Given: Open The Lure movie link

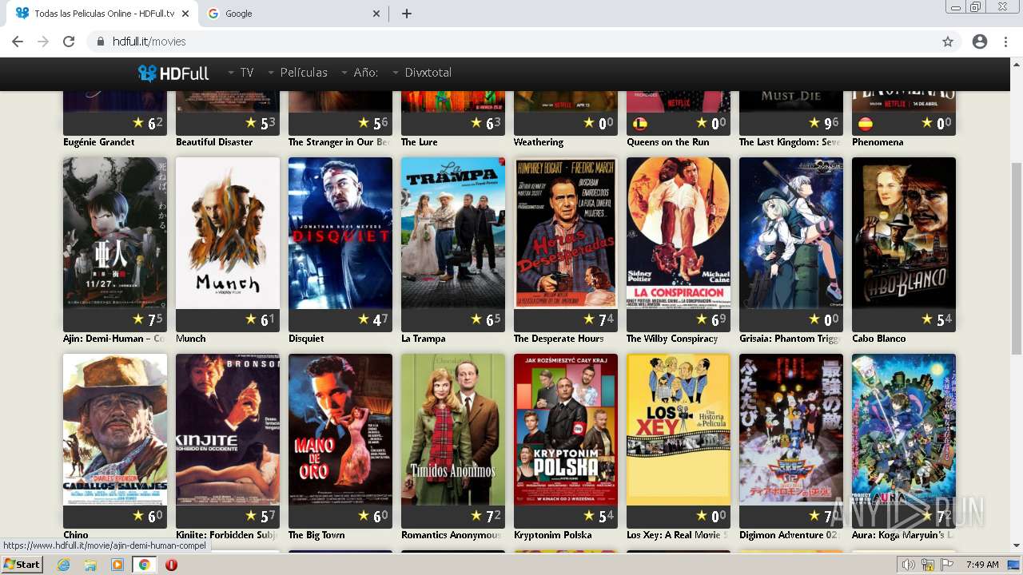Looking at the screenshot, I should (420, 142).
